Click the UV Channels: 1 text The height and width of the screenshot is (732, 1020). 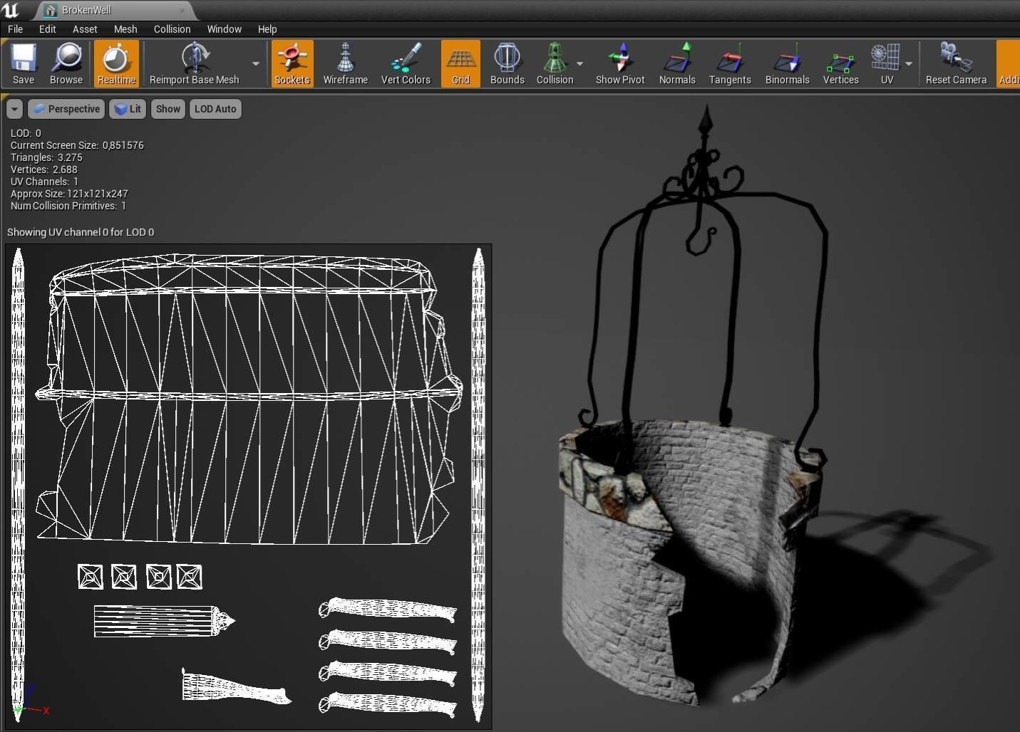click(44, 182)
